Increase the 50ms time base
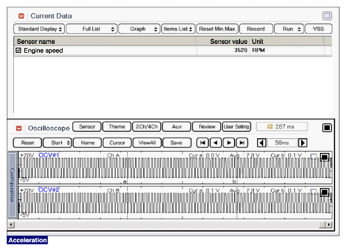Screen dimensions: 346x251 (x=303, y=143)
